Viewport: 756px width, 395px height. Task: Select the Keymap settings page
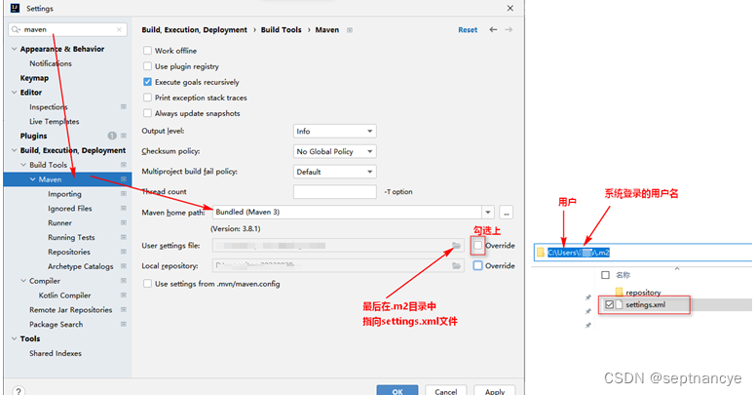(34, 78)
